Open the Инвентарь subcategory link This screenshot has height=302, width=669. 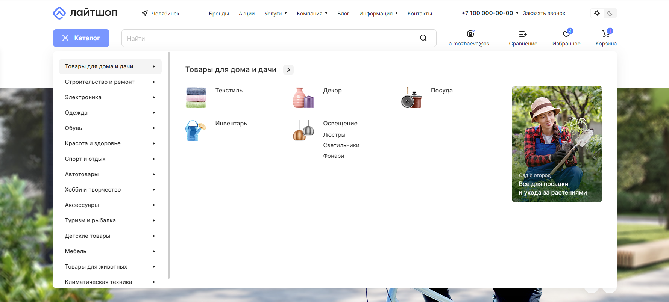[x=231, y=124]
